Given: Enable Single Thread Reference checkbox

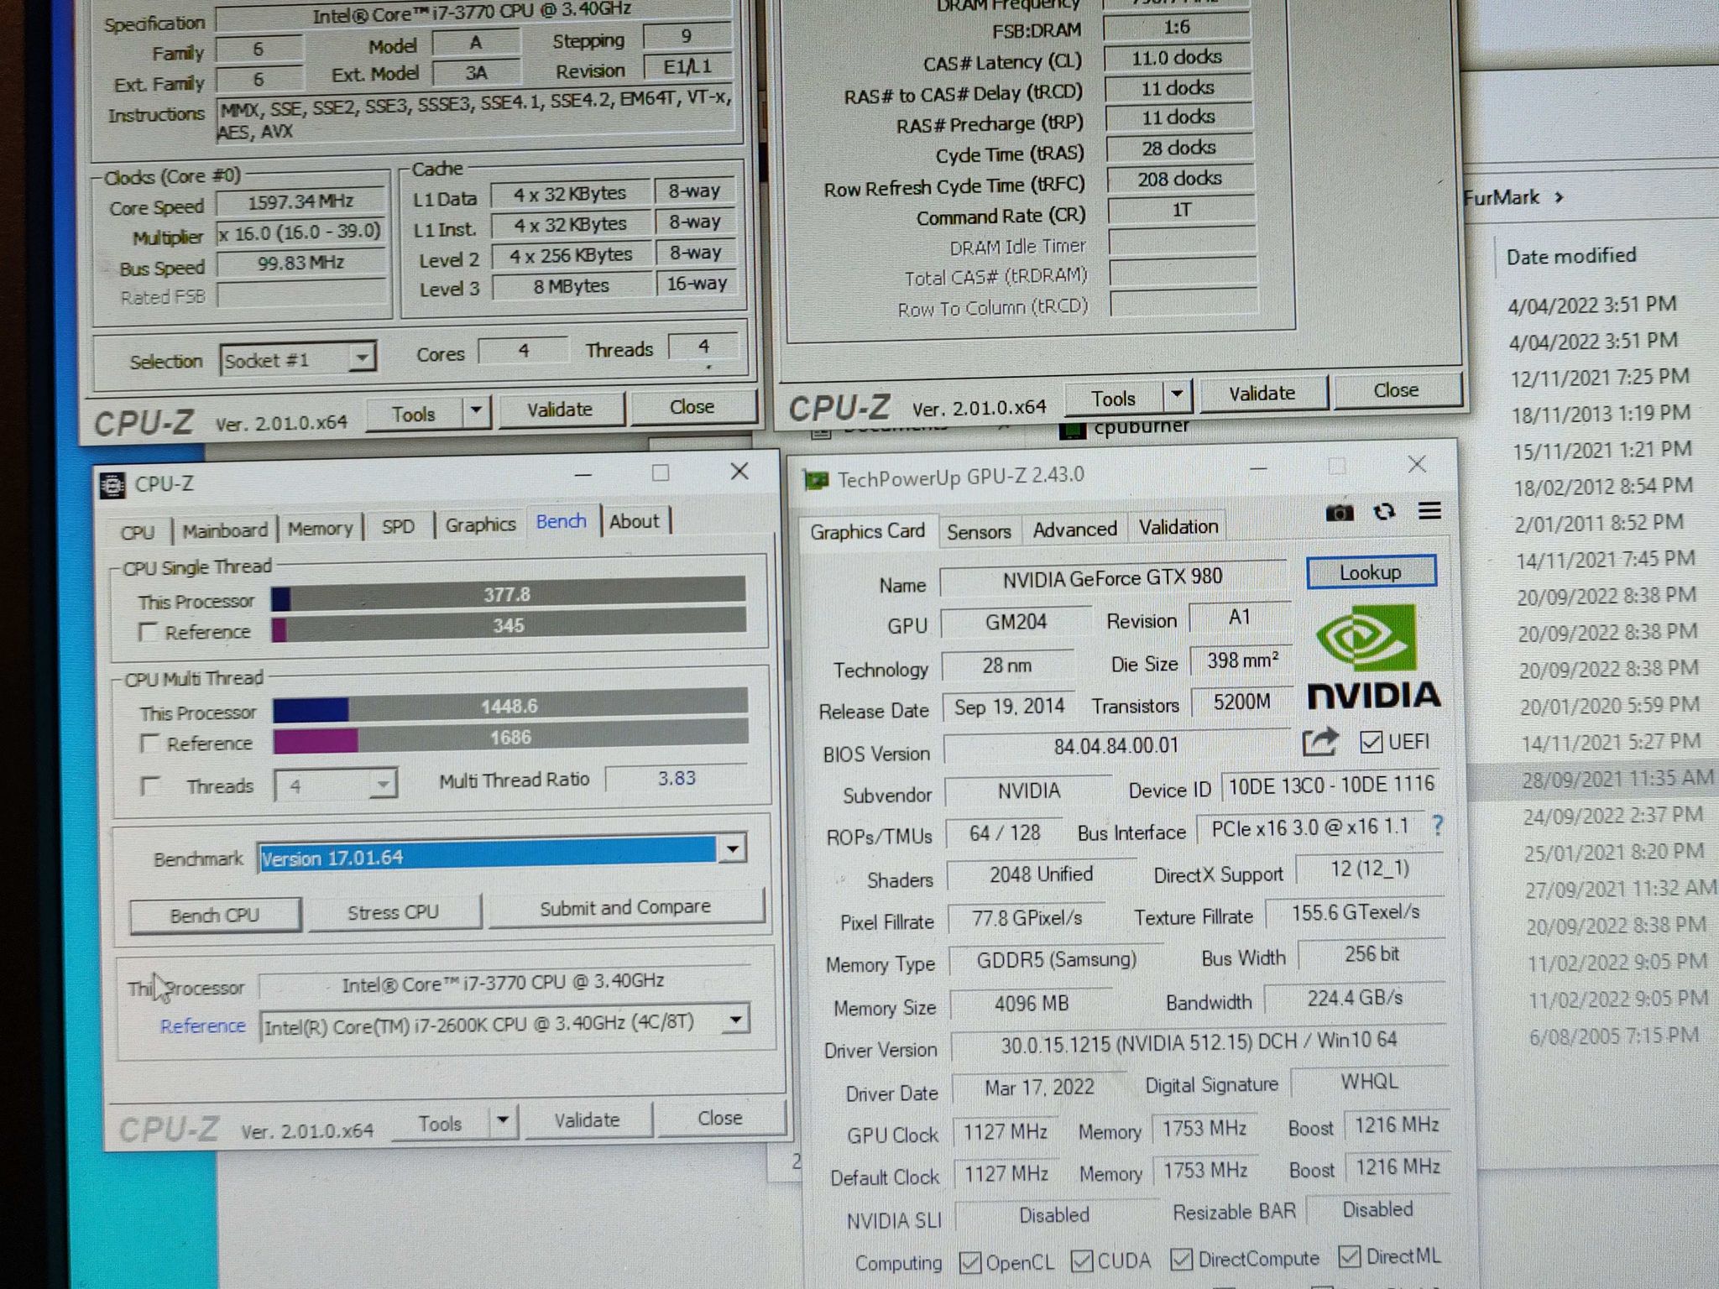Looking at the screenshot, I should (148, 632).
